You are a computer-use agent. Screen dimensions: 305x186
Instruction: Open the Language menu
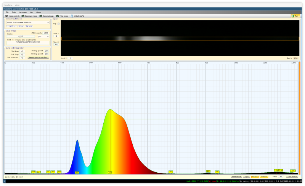pos(23,12)
